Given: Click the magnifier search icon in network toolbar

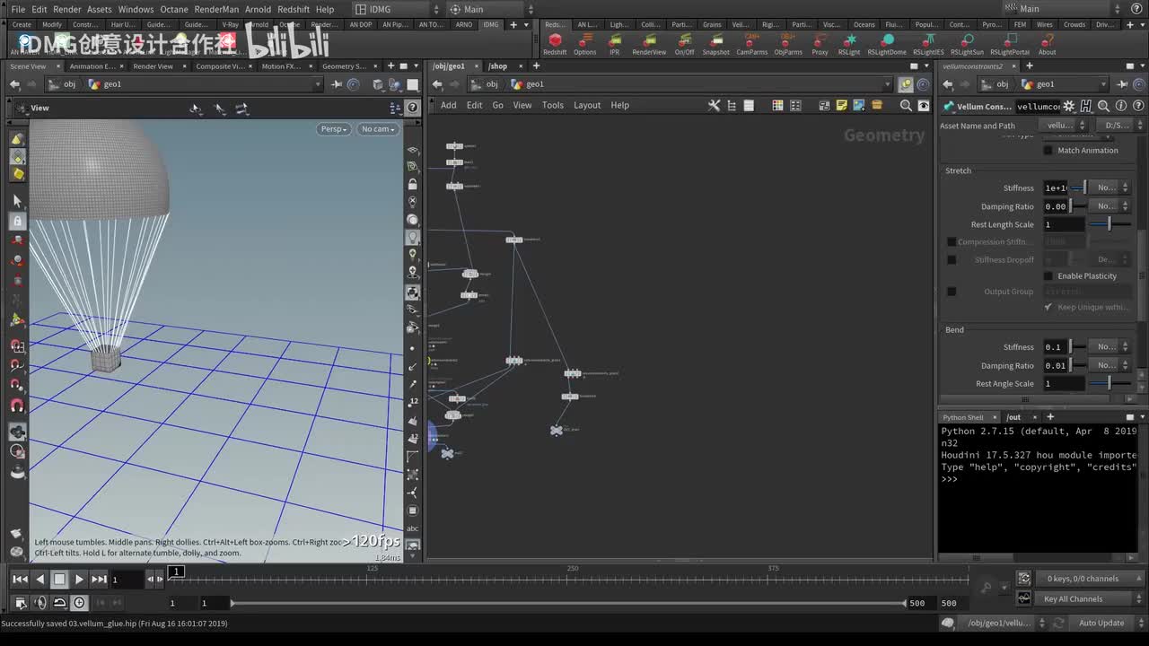Looking at the screenshot, I should click(906, 106).
